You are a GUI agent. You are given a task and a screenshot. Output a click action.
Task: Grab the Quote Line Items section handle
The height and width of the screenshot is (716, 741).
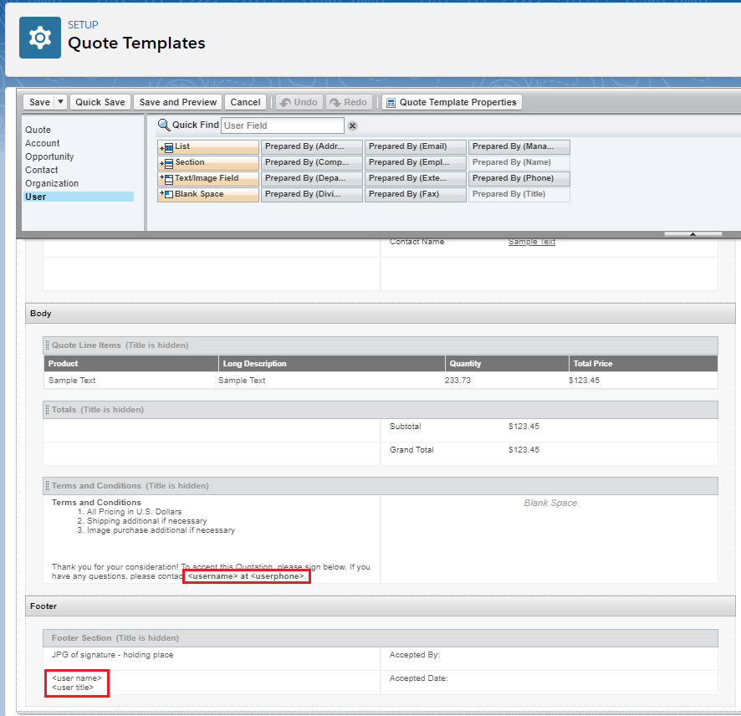[x=48, y=345]
